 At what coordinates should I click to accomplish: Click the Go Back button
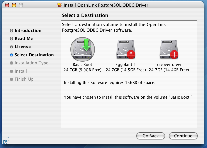pyautogui.click(x=151, y=136)
